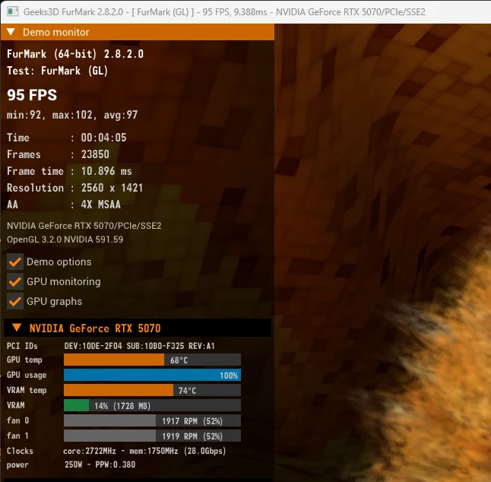
Task: Uncheck the GPU monitoring checkbox
Action: (15, 281)
